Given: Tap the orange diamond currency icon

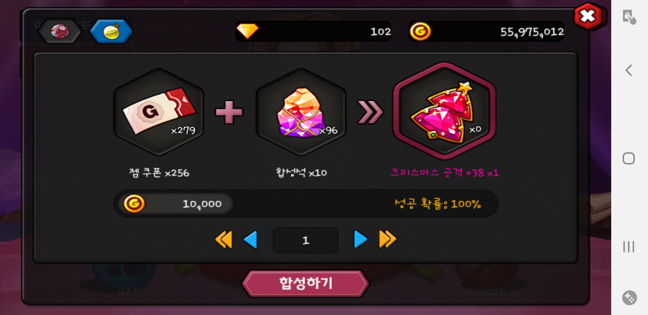Looking at the screenshot, I should [247, 31].
